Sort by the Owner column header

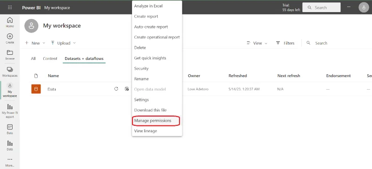(194, 76)
